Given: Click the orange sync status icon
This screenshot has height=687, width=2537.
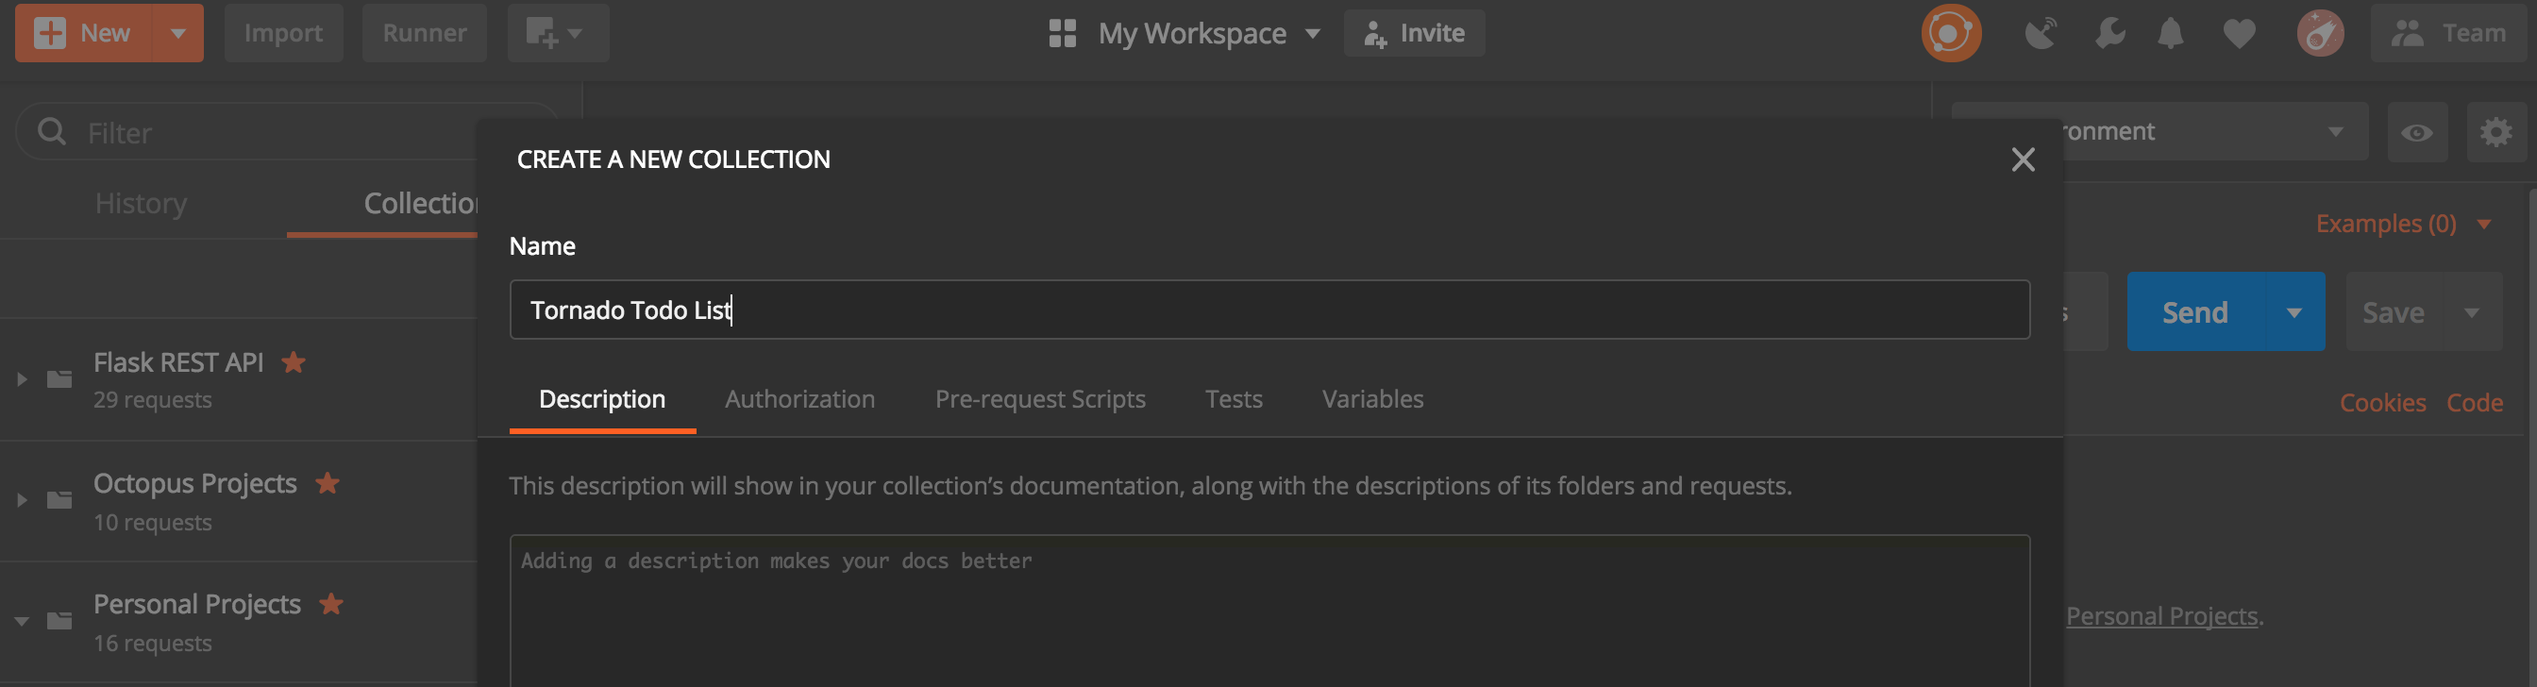Looking at the screenshot, I should [x=1950, y=33].
